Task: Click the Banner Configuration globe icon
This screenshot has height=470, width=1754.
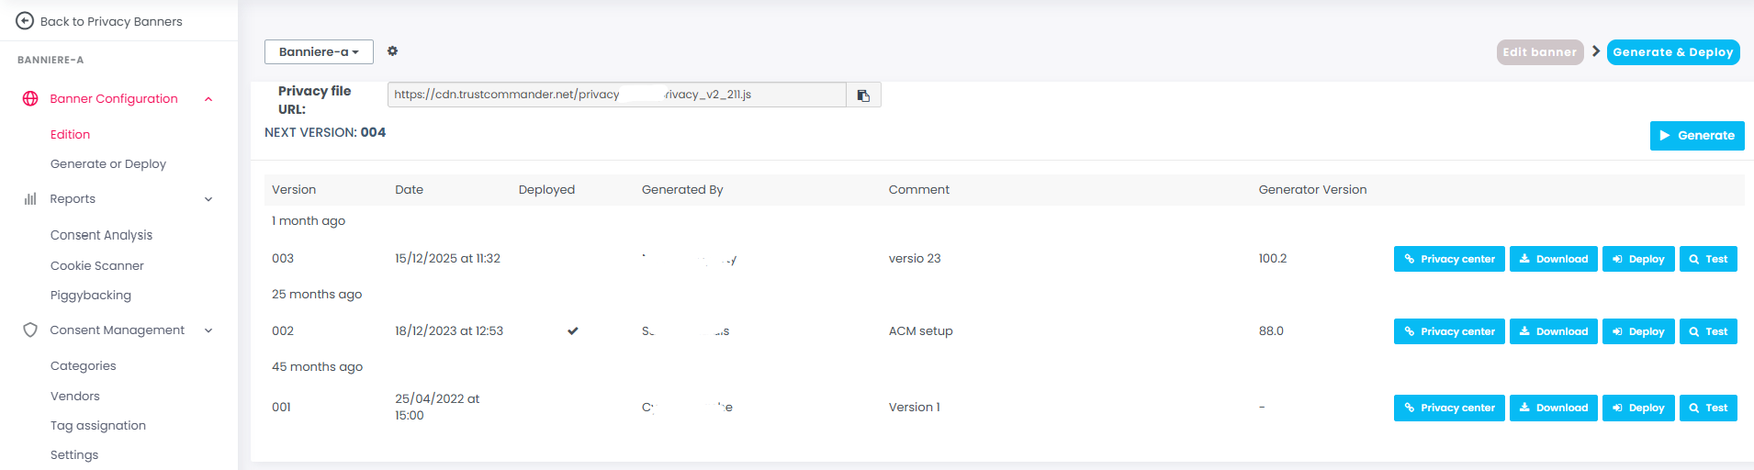Action: point(30,99)
